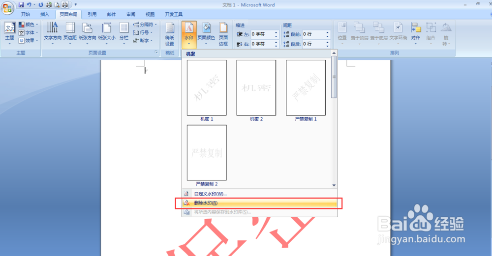Click the 分栏 columns button
492x256 pixels.
tap(124, 33)
